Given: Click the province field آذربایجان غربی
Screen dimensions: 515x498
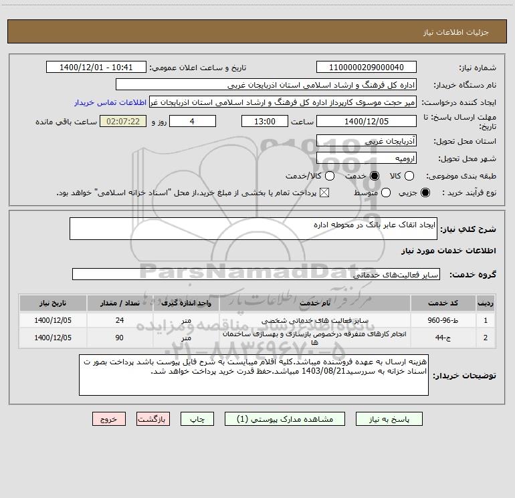Looking at the screenshot, I should (367, 141).
